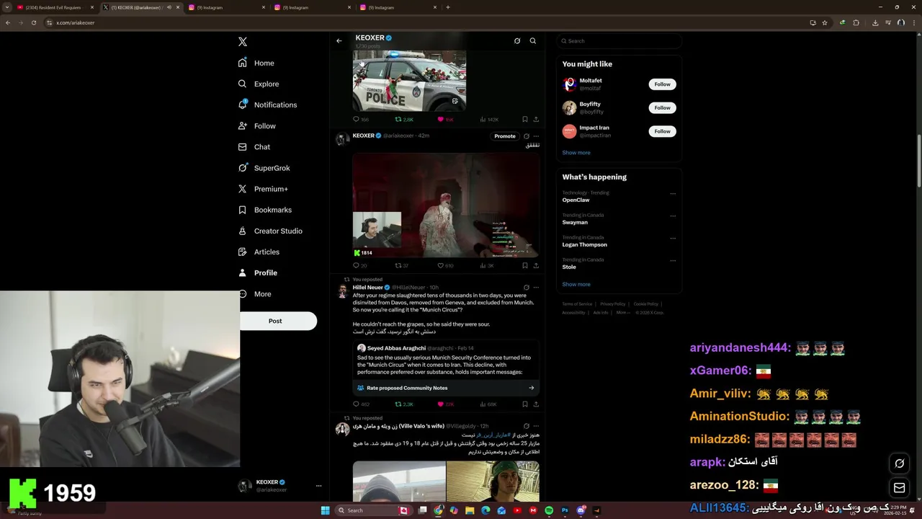Follow the Impact Iran account
Viewport: 922px width, 519px height.
point(662,131)
